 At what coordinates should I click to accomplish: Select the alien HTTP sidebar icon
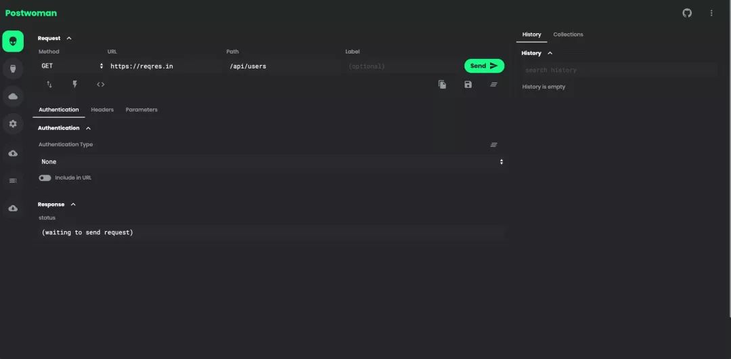(13, 41)
